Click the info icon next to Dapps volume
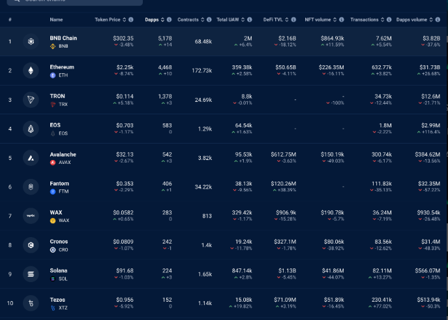 tap(438, 20)
